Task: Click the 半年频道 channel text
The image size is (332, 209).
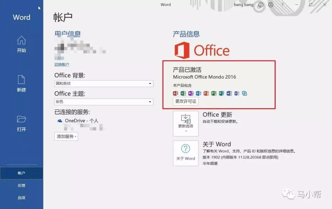Action: click(x=210, y=164)
